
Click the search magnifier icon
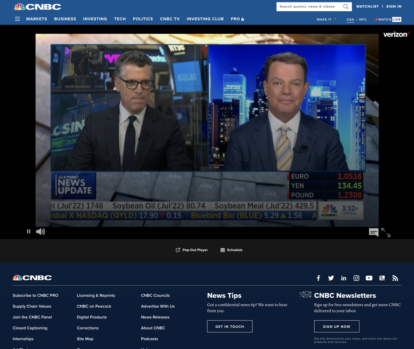(346, 7)
